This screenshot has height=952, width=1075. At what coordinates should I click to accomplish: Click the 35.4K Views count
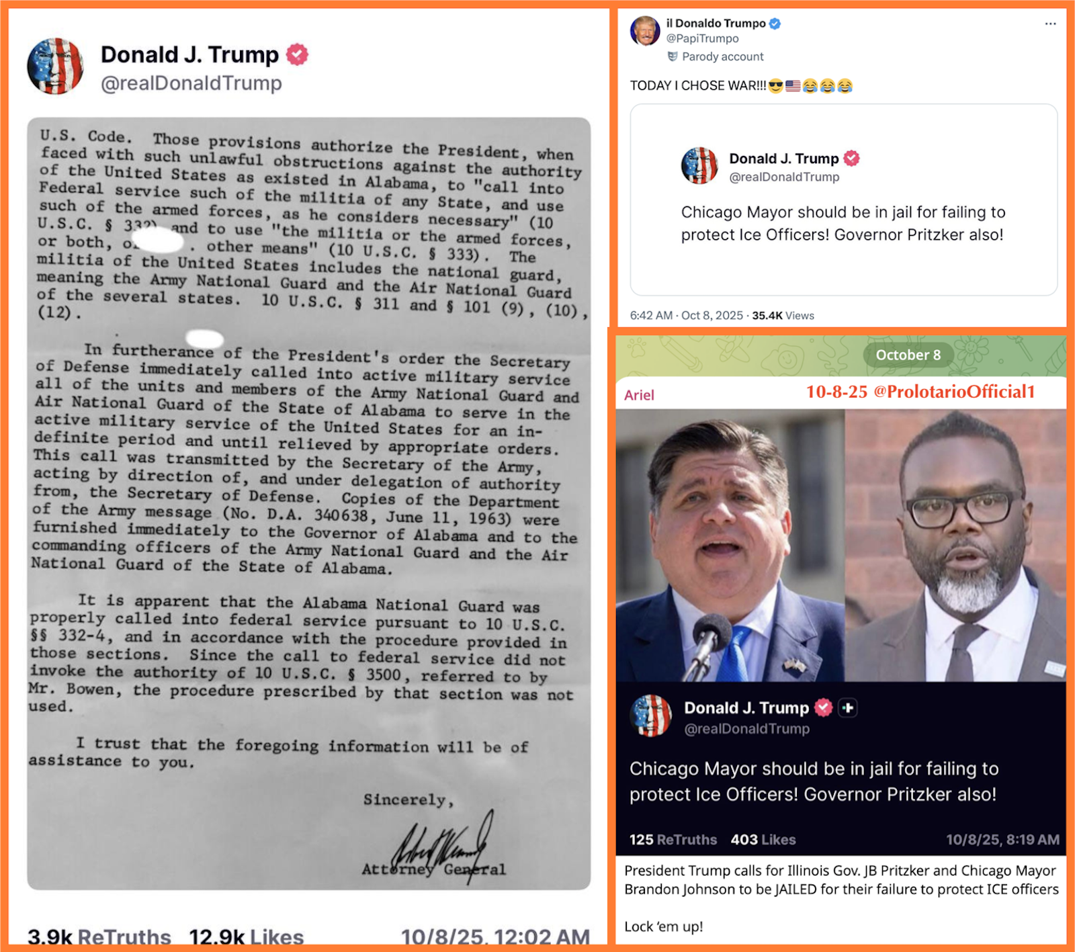(x=783, y=316)
